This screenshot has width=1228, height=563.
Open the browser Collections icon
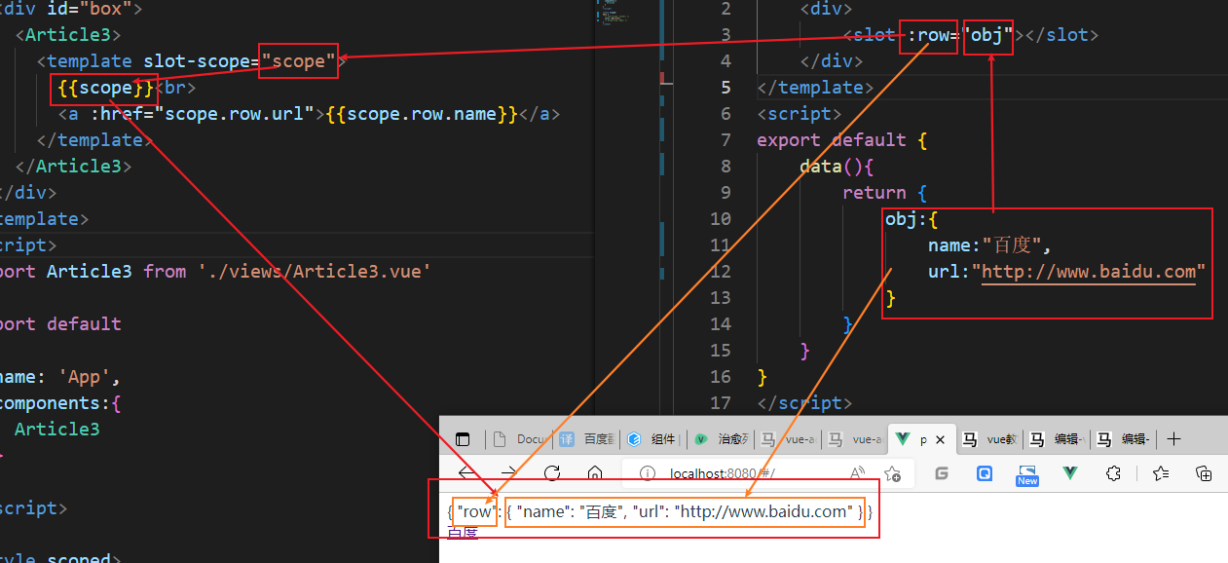(1205, 473)
